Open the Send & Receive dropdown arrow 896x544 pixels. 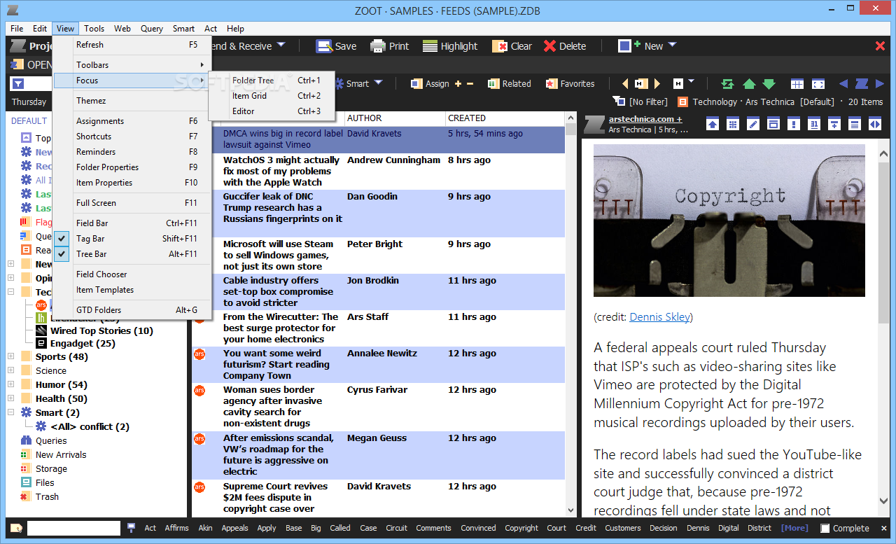tap(281, 46)
